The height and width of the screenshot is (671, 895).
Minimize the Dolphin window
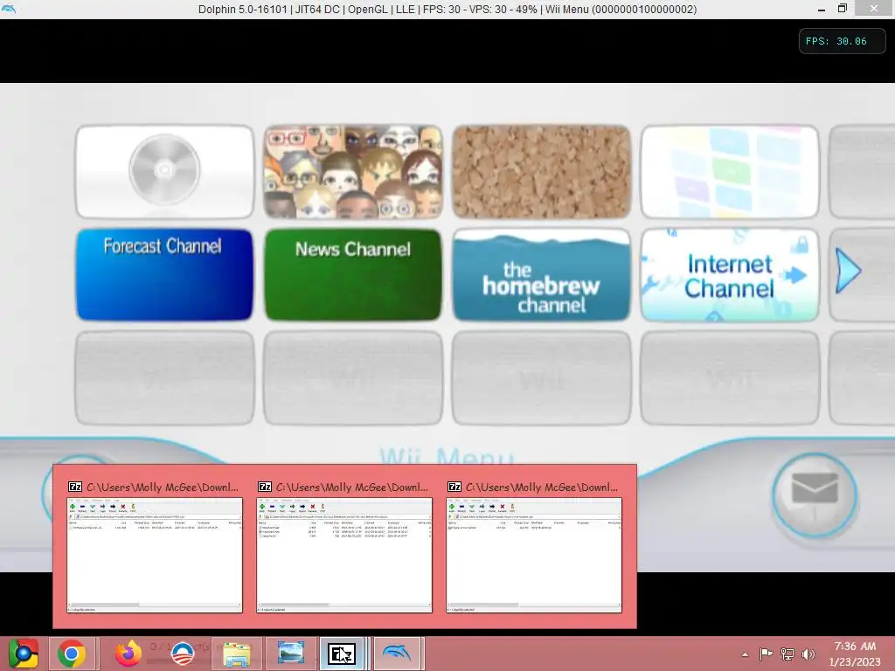pos(821,9)
